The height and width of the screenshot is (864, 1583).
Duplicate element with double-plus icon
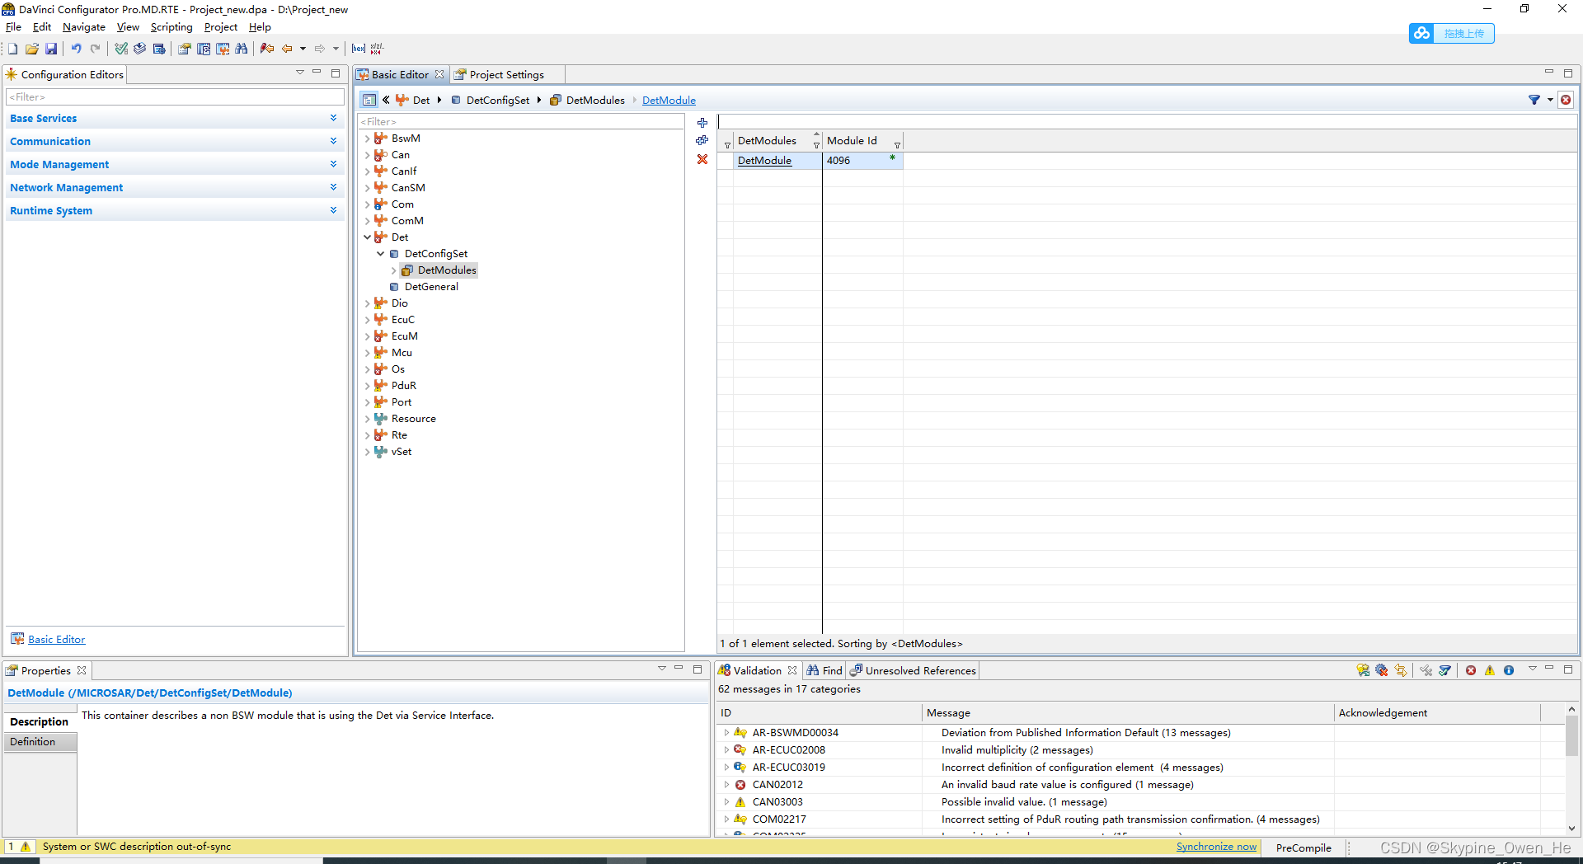pos(702,140)
